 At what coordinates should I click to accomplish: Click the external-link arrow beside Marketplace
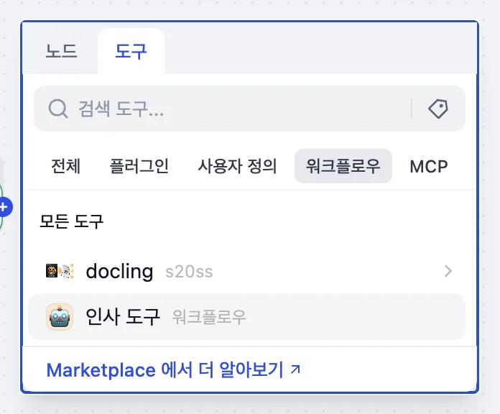[x=295, y=370]
